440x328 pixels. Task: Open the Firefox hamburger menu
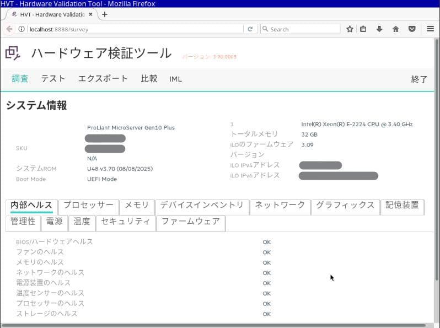(x=431, y=29)
